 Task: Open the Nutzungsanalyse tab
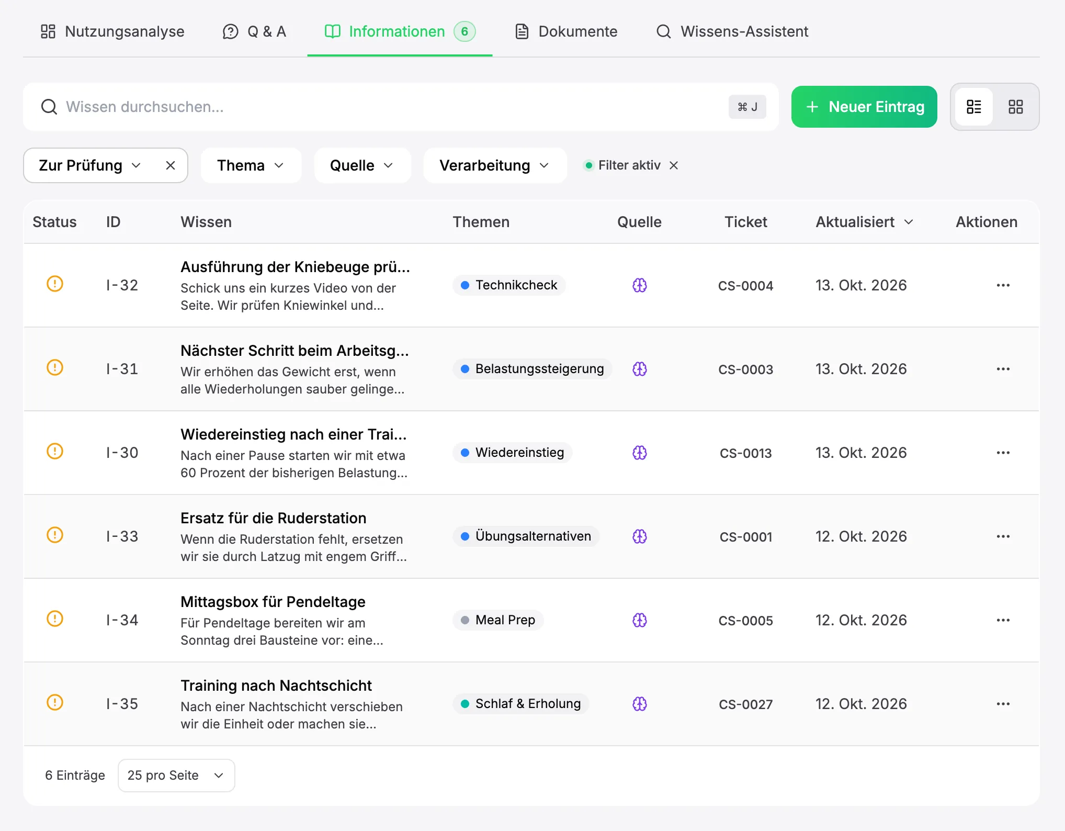[x=112, y=31]
